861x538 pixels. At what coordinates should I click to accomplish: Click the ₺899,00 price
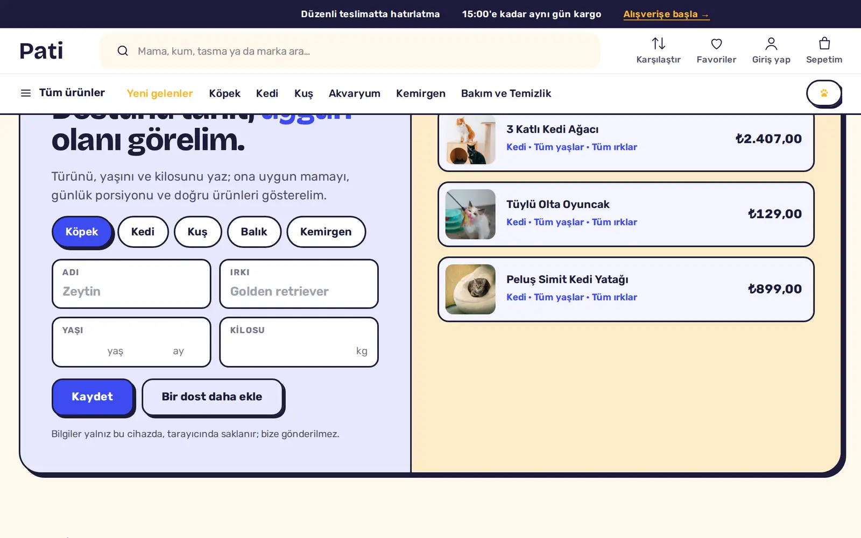[775, 289]
